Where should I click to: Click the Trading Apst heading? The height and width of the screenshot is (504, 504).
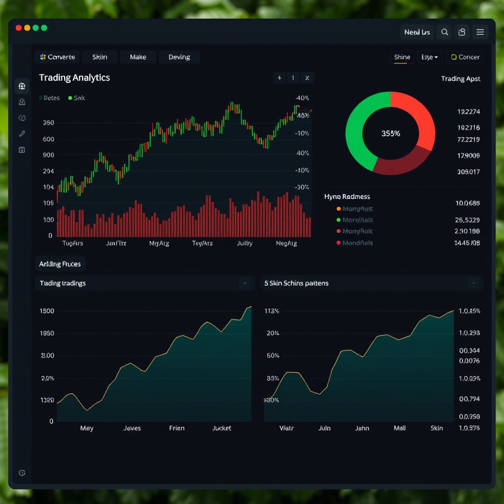(x=461, y=79)
